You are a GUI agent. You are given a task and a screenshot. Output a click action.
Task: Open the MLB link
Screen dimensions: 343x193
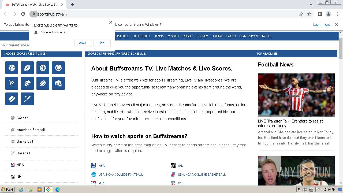click(102, 183)
